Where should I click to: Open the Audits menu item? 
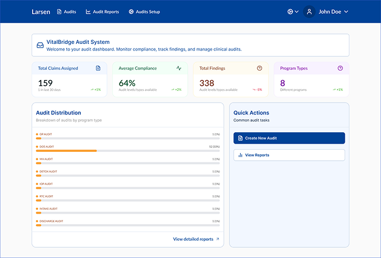[x=67, y=11]
